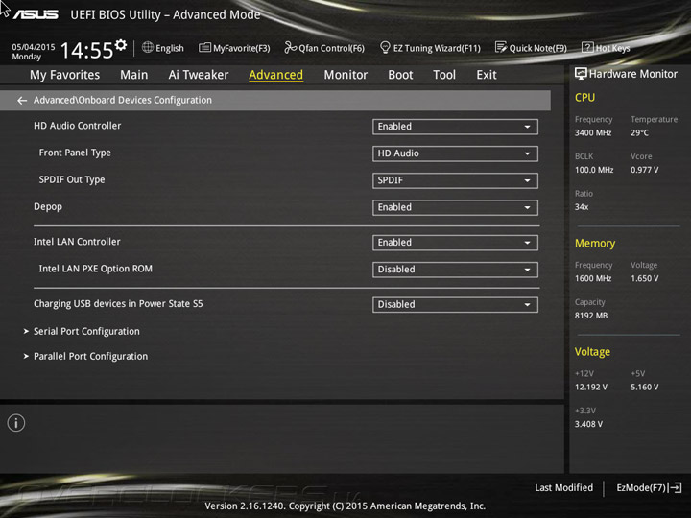Click the memory voltage 1.650 V value
The image size is (691, 518).
tap(644, 278)
